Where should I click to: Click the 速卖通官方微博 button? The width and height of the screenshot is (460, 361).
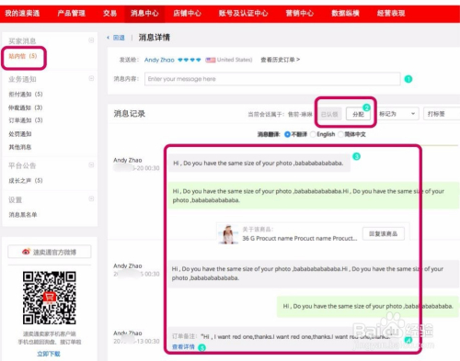point(50,252)
